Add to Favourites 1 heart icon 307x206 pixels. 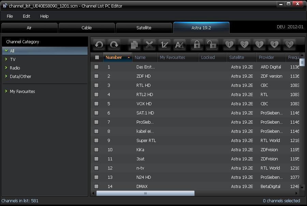pyautogui.click(x=229, y=45)
